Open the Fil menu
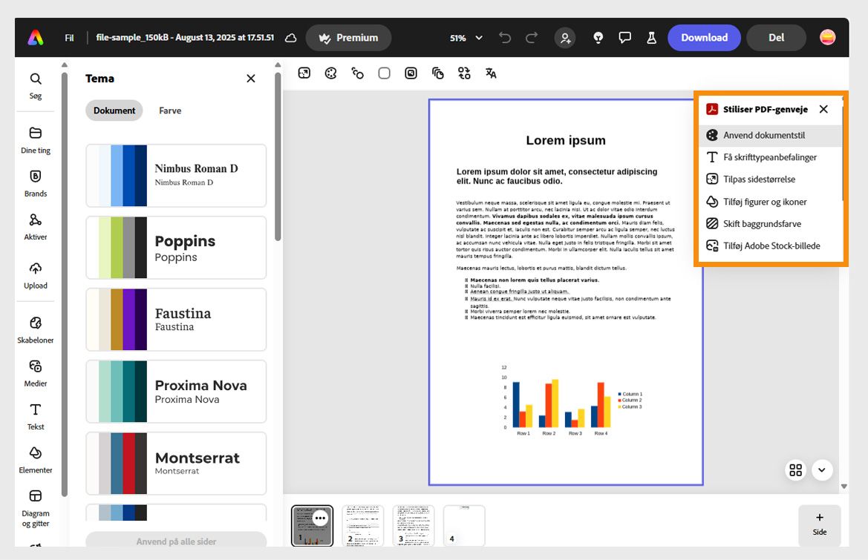Screen dimensions: 868x560 (x=69, y=37)
